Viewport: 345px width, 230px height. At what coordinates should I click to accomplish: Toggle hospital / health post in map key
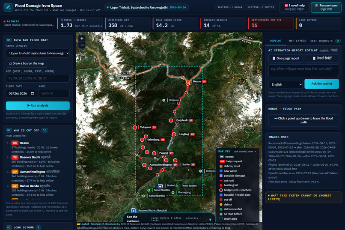click(235, 195)
